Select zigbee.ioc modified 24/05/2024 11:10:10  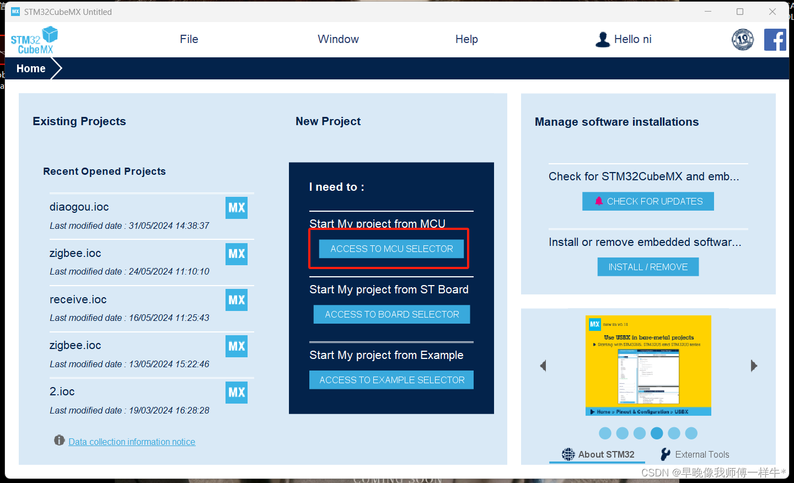(x=76, y=253)
